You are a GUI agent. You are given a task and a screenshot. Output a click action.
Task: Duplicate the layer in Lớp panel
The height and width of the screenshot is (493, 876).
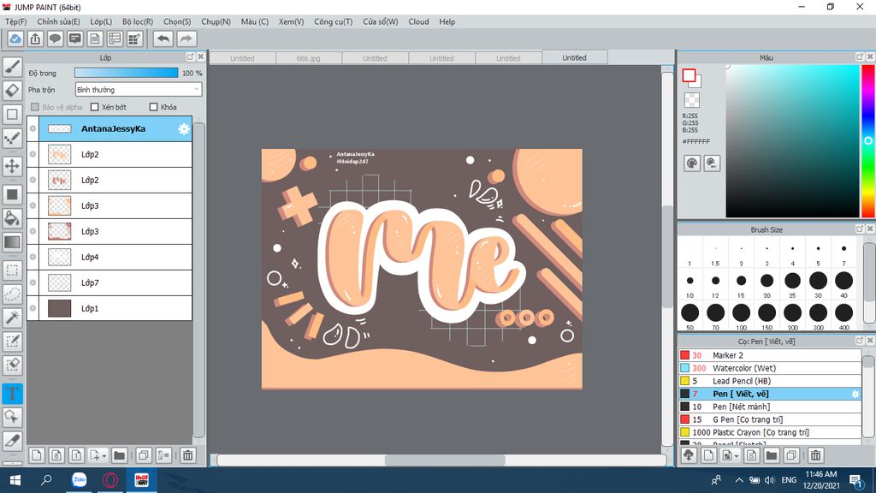pyautogui.click(x=144, y=455)
